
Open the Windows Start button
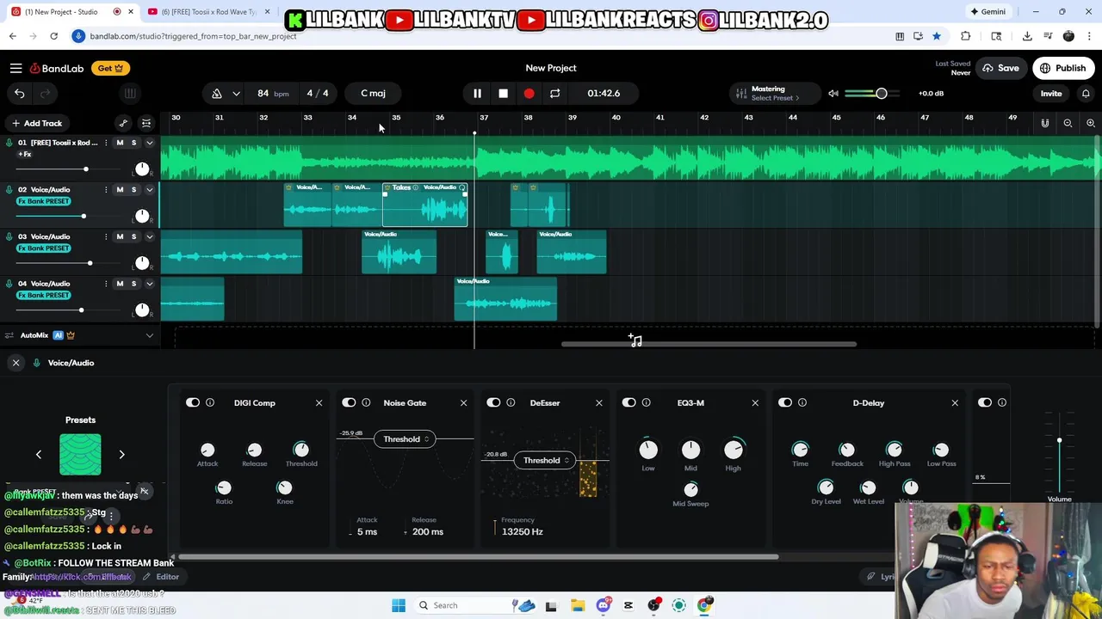click(399, 605)
